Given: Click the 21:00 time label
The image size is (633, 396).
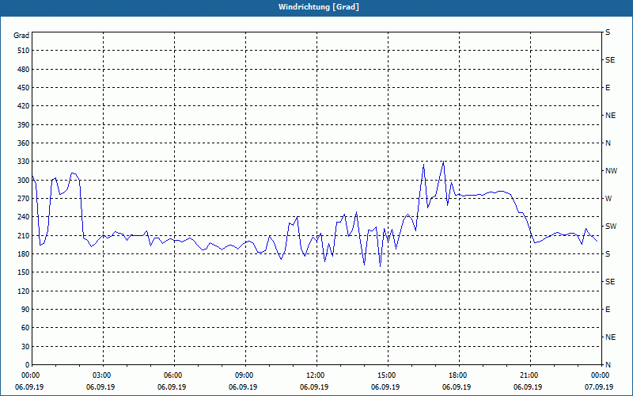Looking at the screenshot, I should (529, 375).
